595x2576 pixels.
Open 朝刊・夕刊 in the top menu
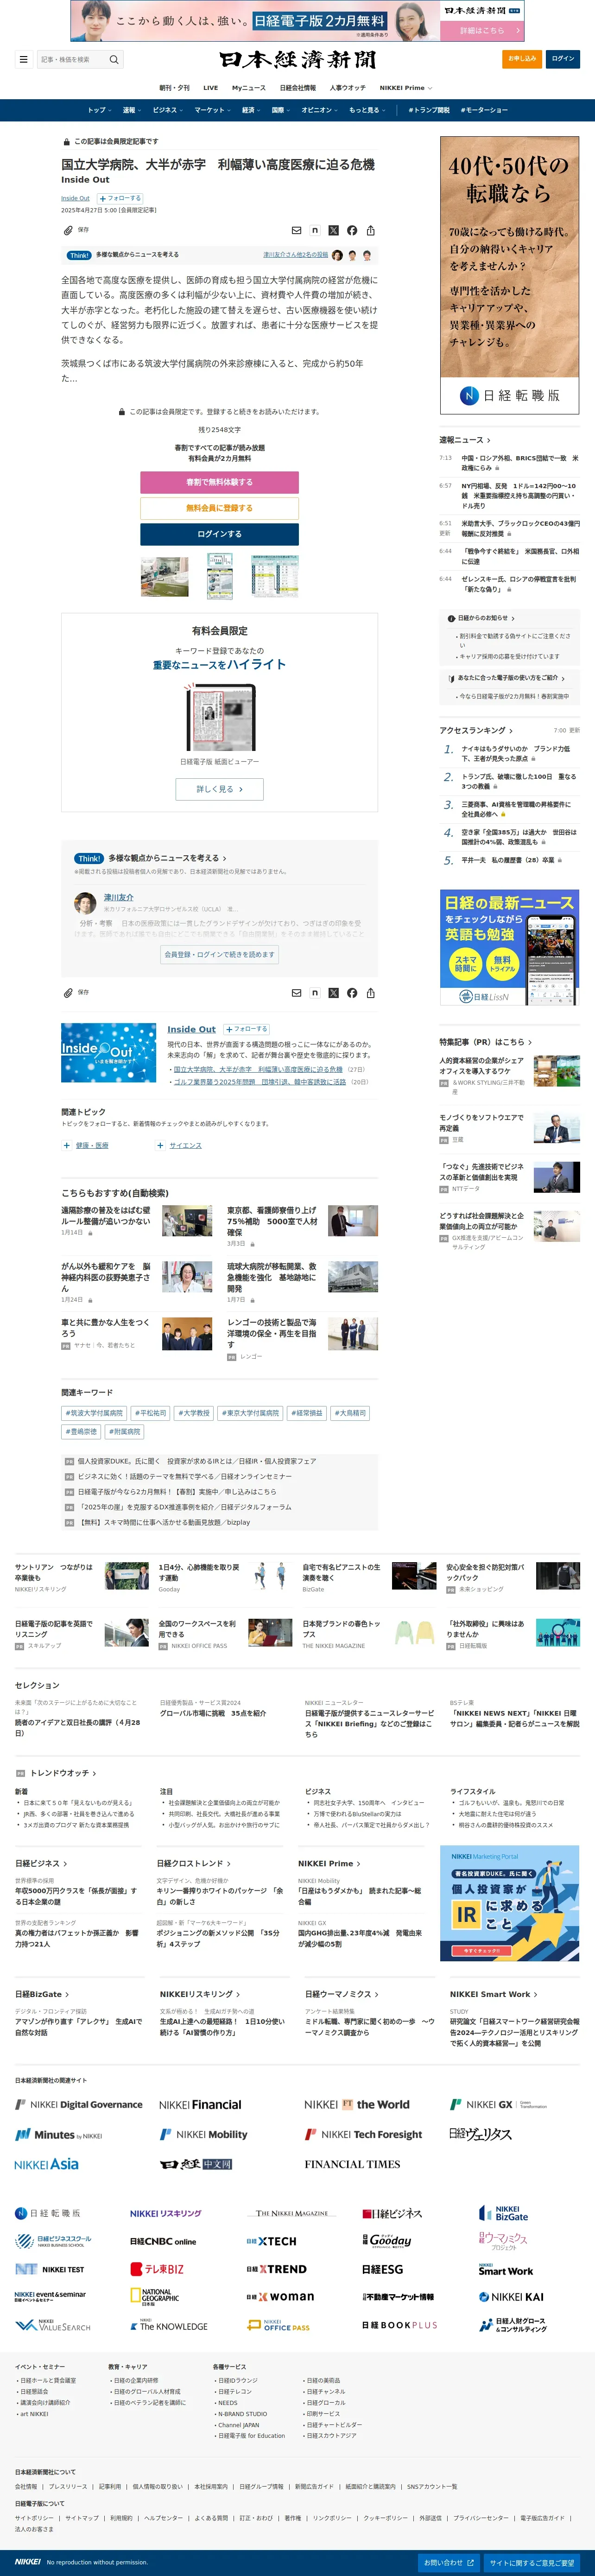point(174,88)
